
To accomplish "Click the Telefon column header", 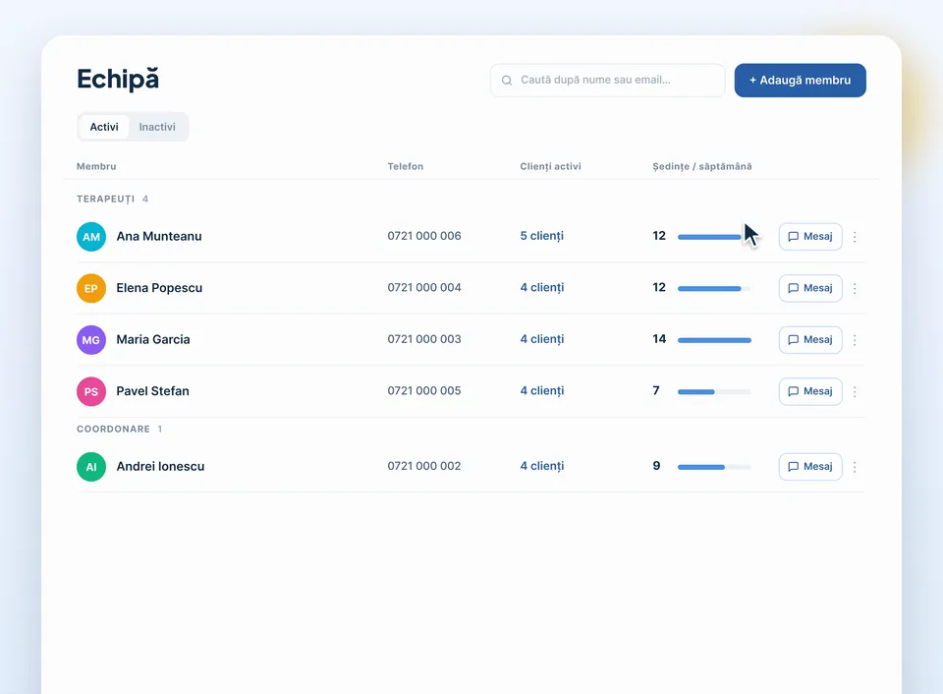I will pyautogui.click(x=406, y=166).
